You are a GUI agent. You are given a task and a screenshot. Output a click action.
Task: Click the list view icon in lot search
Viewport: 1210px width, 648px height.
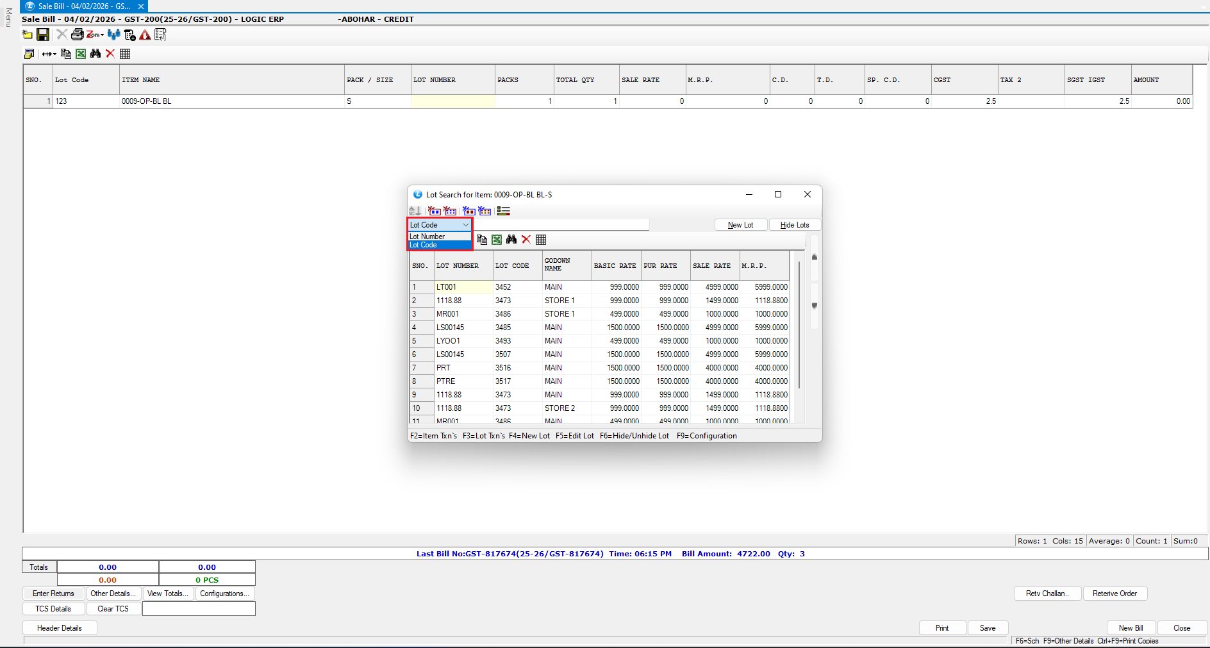pos(504,211)
